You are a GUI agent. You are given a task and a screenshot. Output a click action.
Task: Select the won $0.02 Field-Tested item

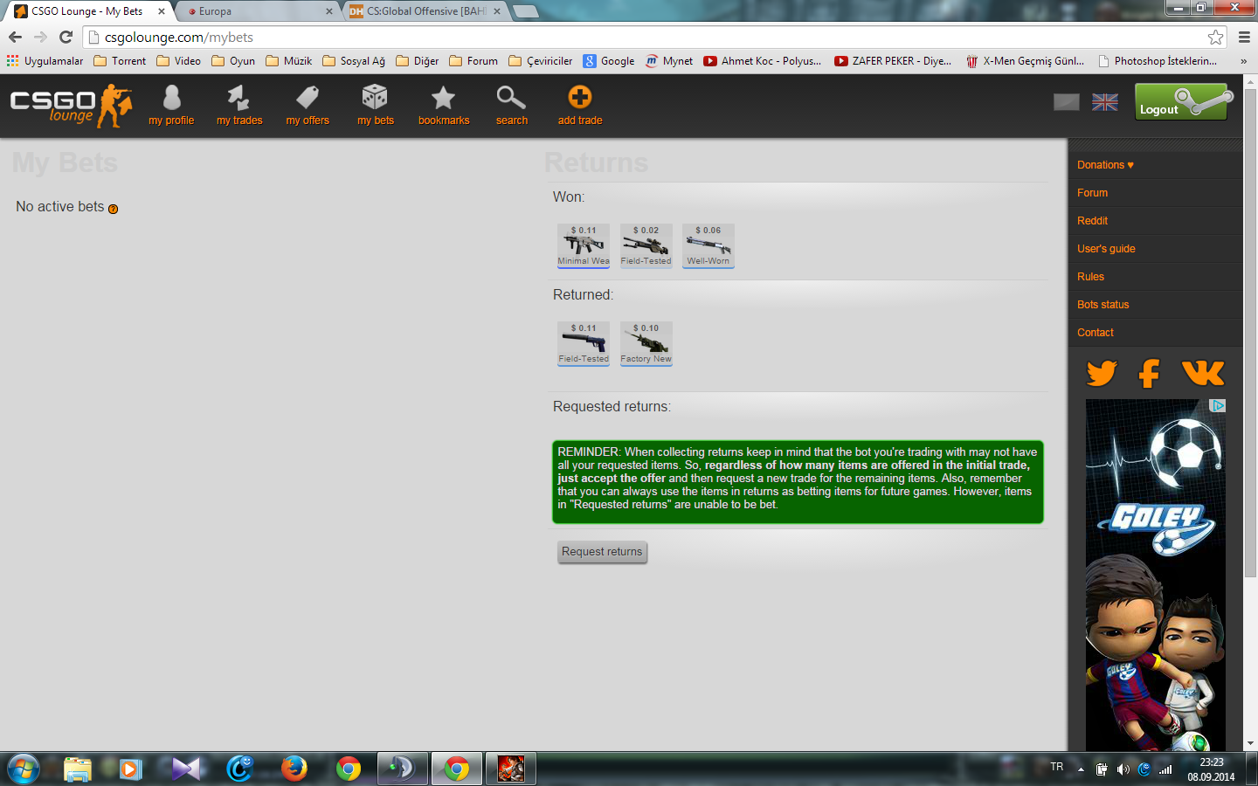point(646,245)
